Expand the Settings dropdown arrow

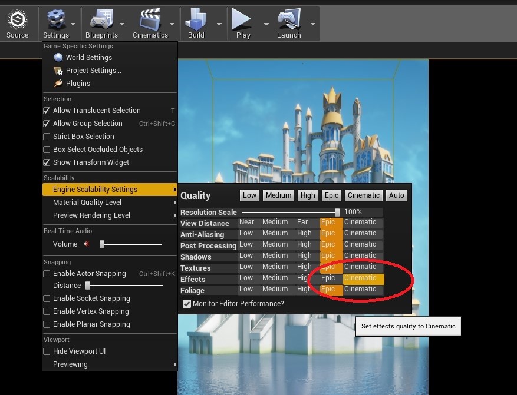coord(73,24)
